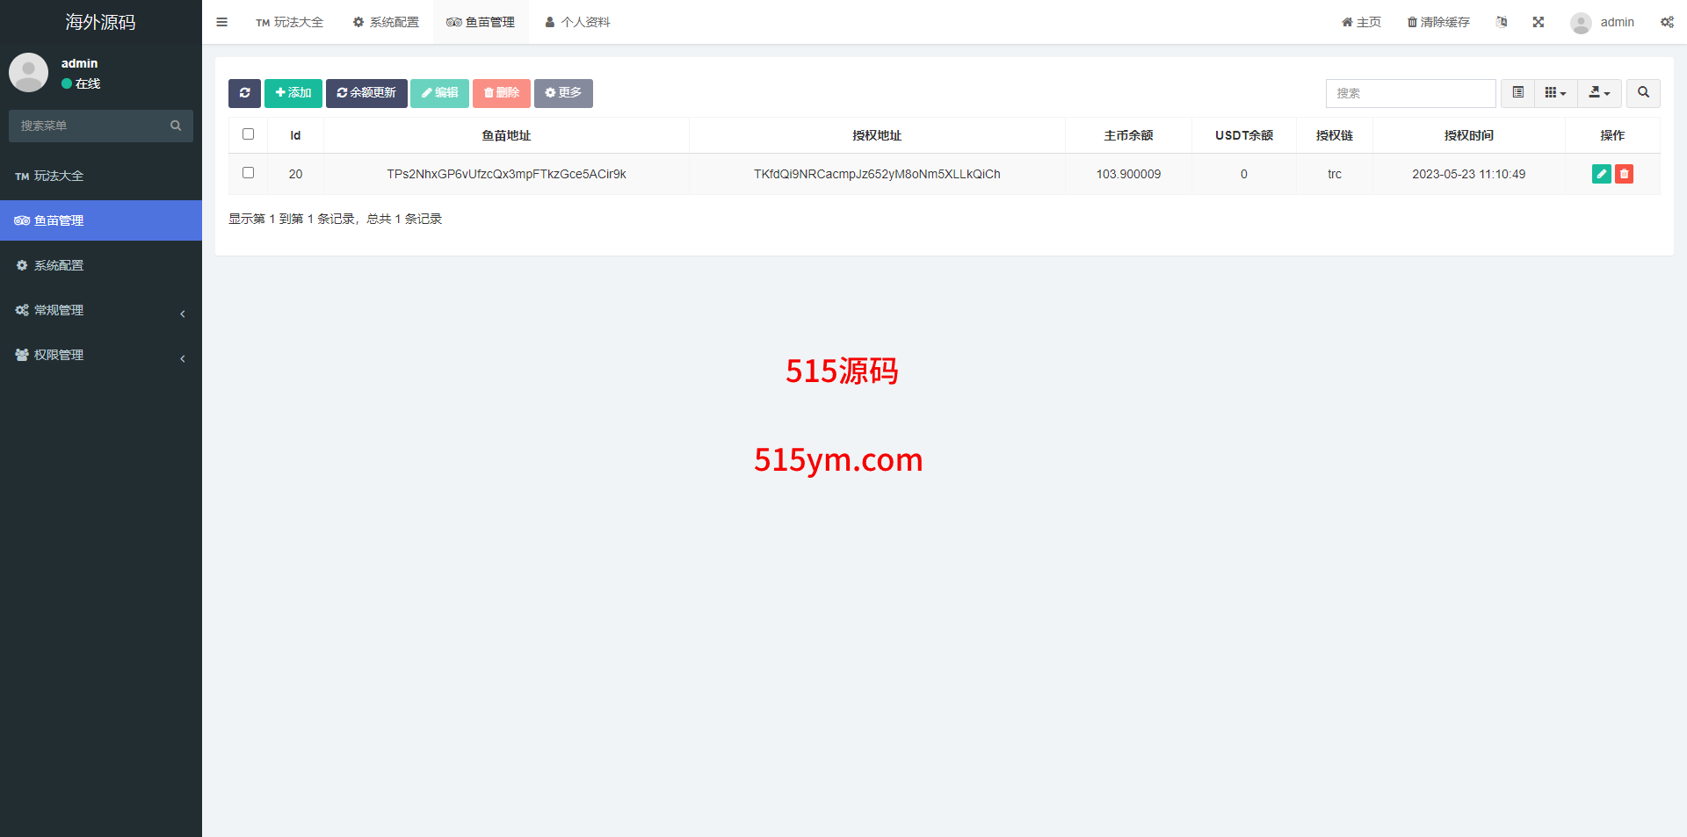Screen dimensions: 1687x837
Task: Open the export dropdown in table toolbar
Action: (x=1599, y=93)
